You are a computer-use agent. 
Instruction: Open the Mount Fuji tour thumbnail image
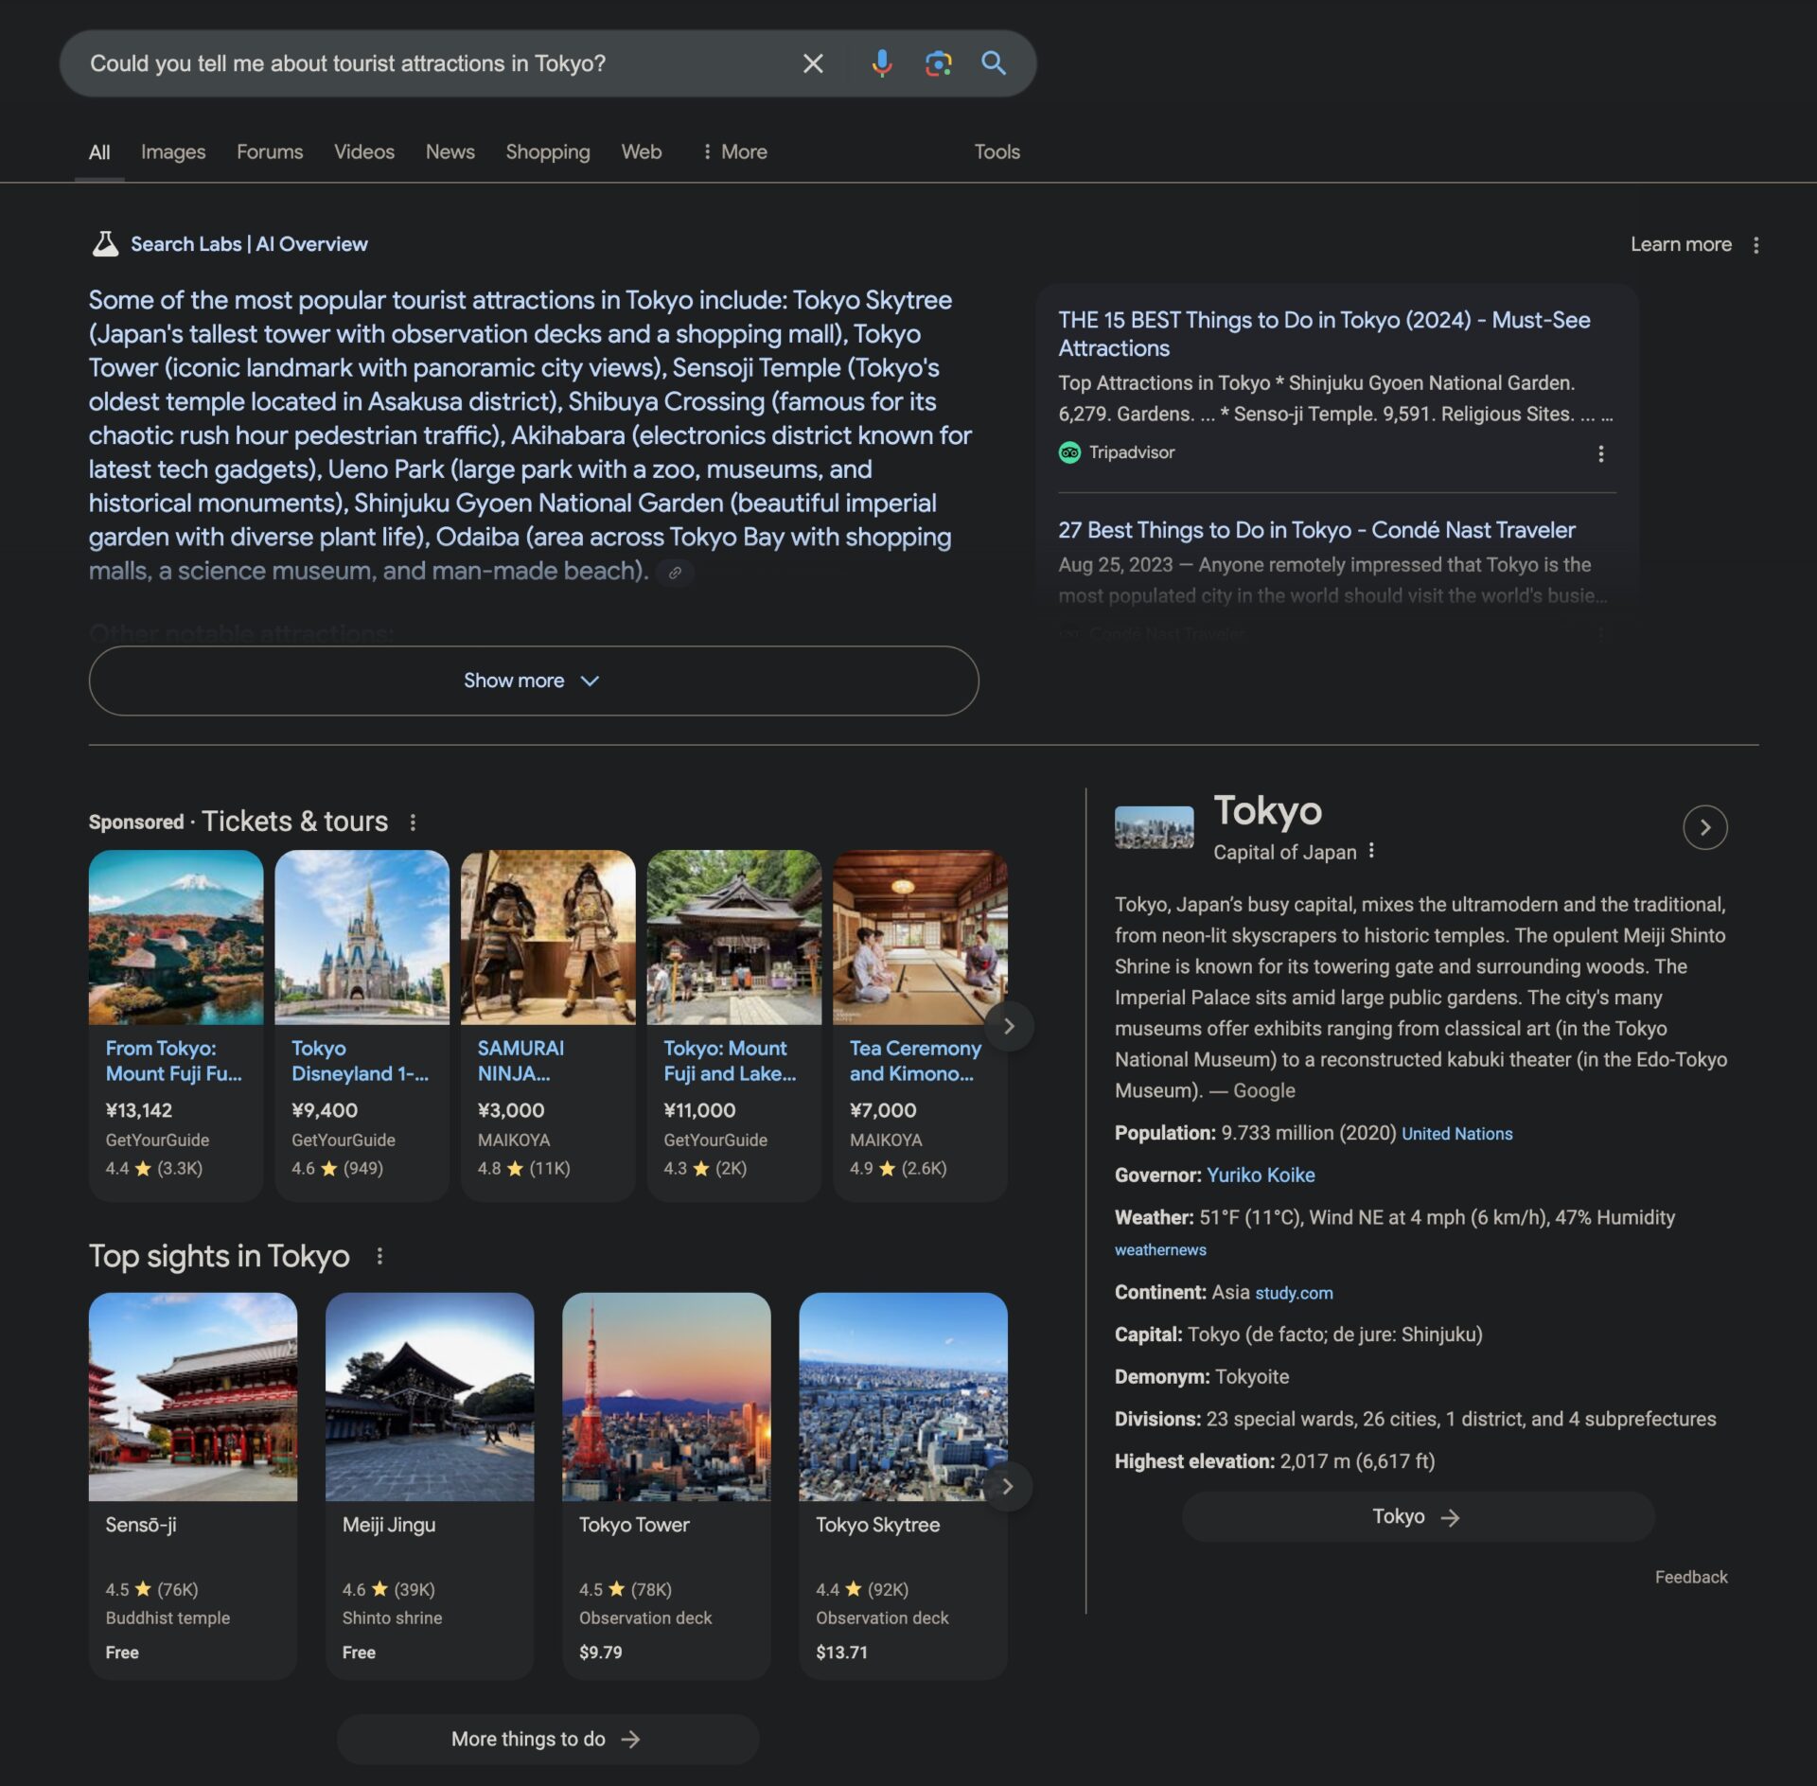pos(176,937)
